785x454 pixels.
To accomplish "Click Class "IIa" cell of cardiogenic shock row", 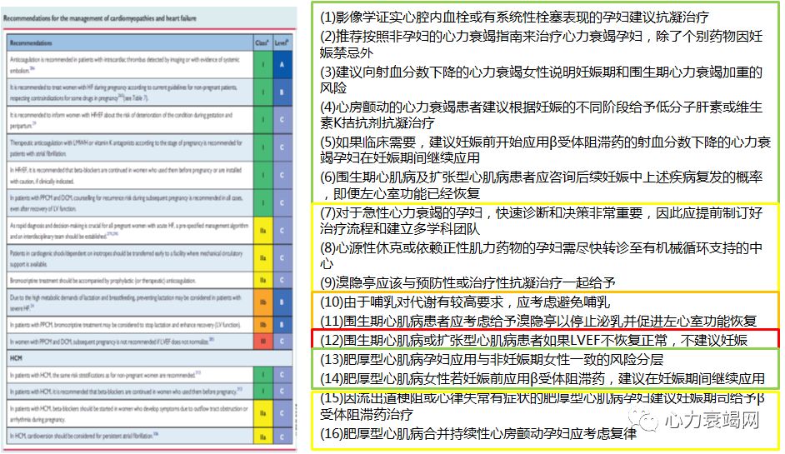I will click(262, 257).
